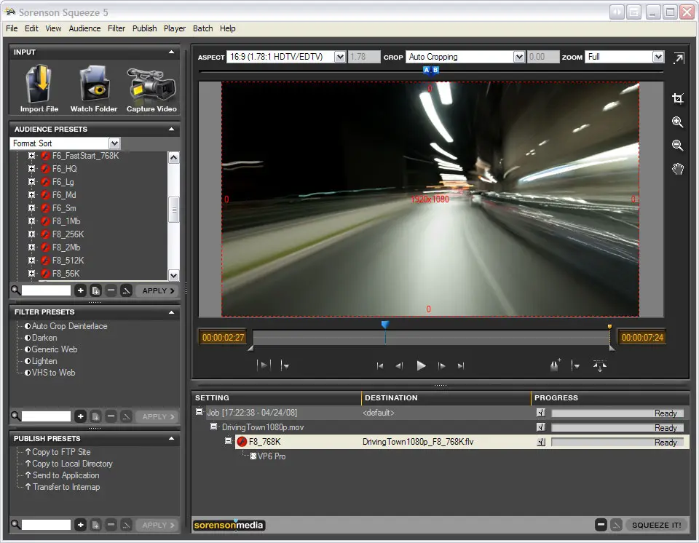Click the Audience Presets search field

coord(47,290)
